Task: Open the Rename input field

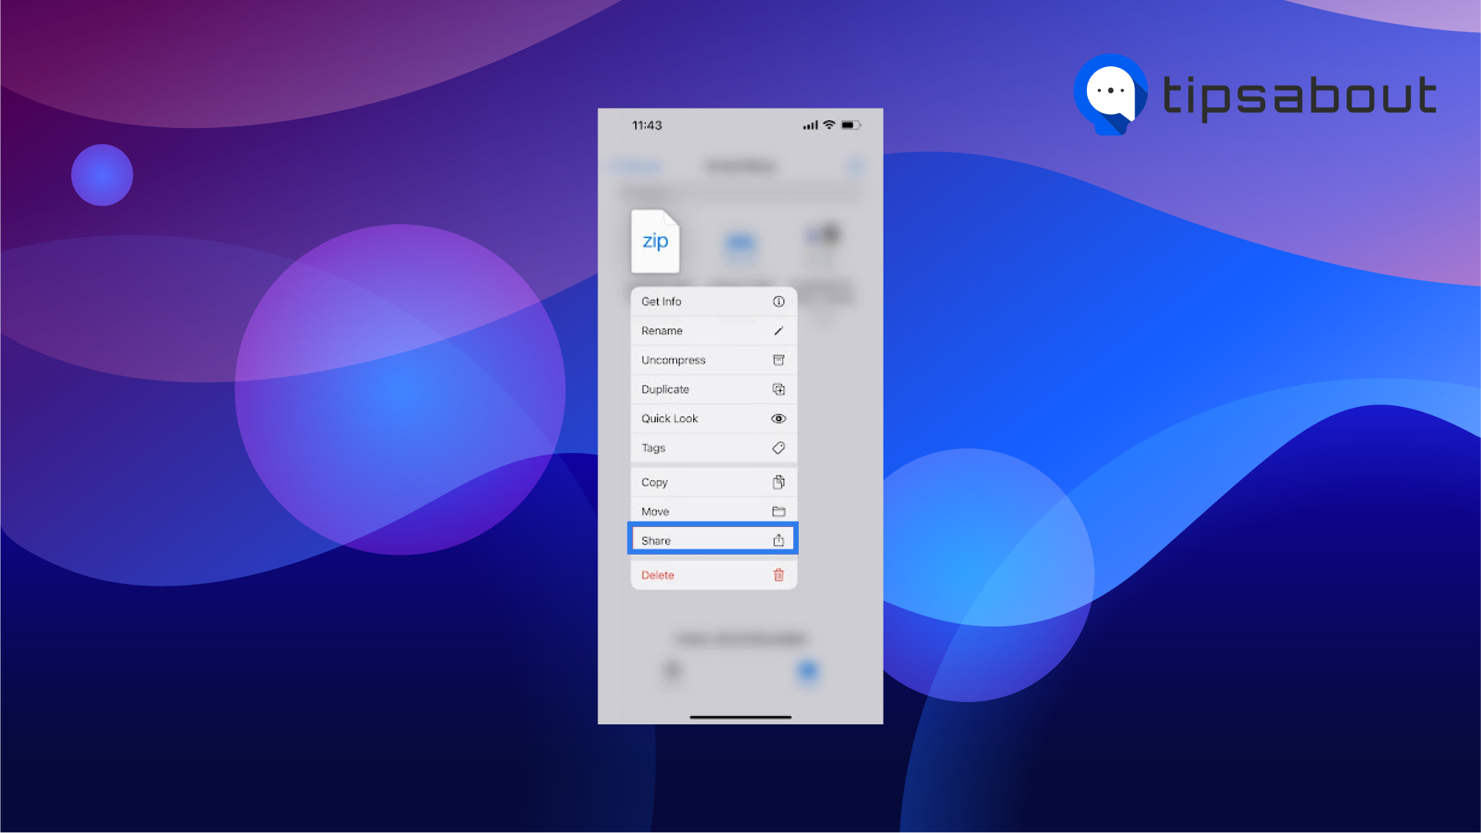Action: point(712,331)
